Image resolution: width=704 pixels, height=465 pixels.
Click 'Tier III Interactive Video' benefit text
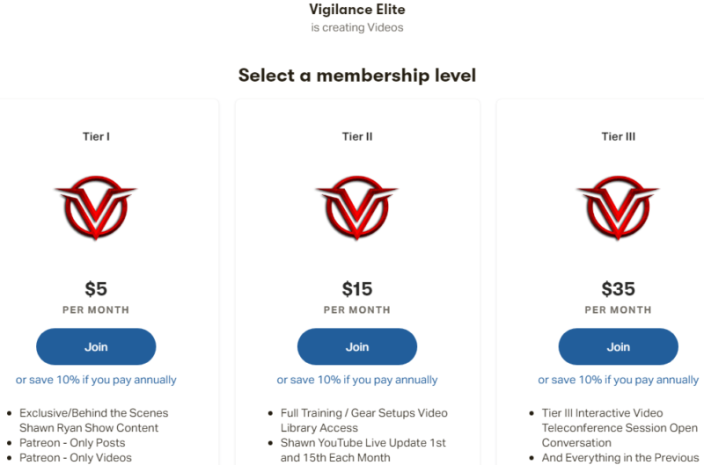coord(602,412)
